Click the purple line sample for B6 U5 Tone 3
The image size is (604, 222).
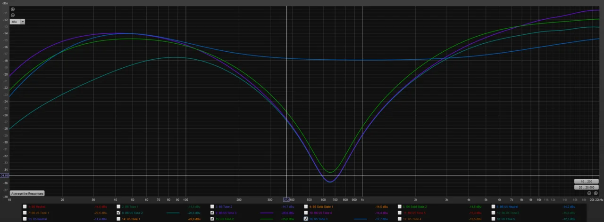click(x=267, y=213)
